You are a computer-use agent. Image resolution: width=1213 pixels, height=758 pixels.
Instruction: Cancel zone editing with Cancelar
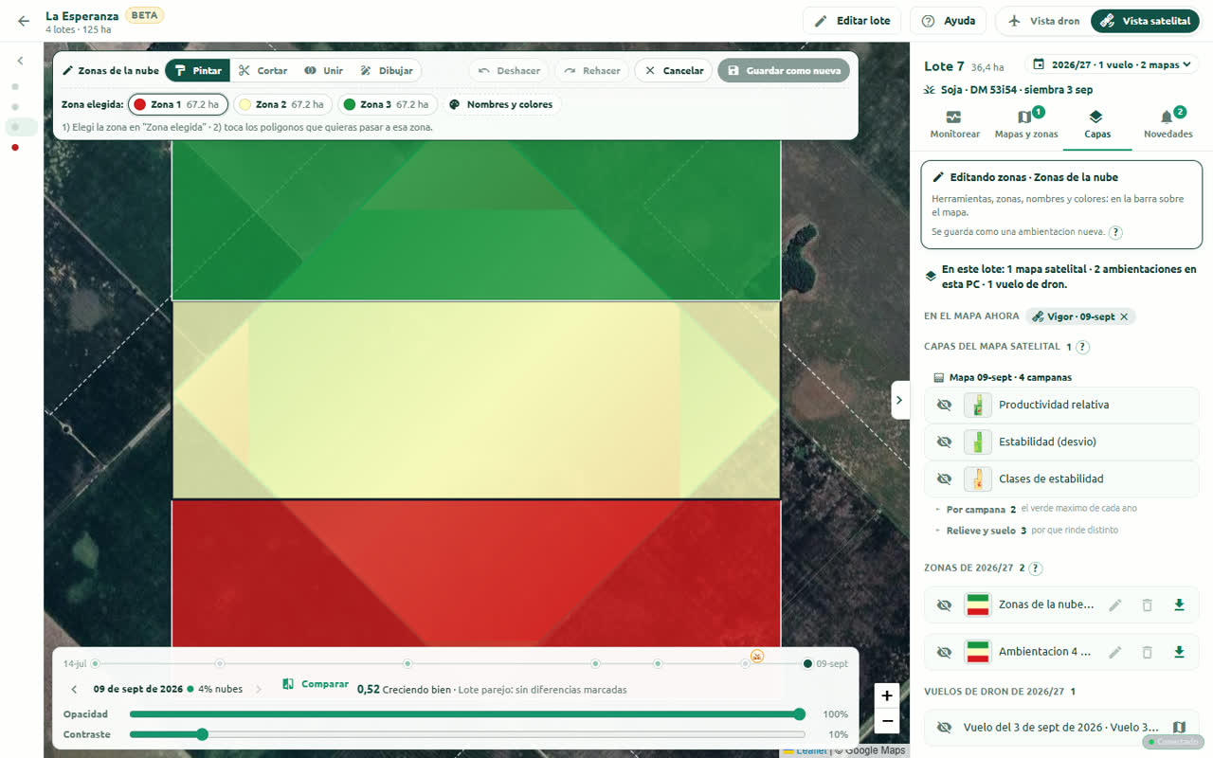coord(674,70)
